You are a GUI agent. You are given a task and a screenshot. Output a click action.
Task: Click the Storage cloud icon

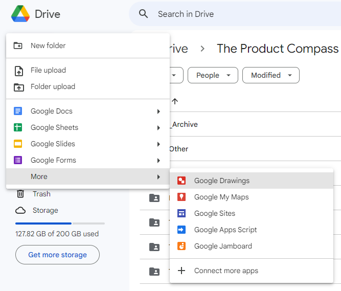coord(20,210)
